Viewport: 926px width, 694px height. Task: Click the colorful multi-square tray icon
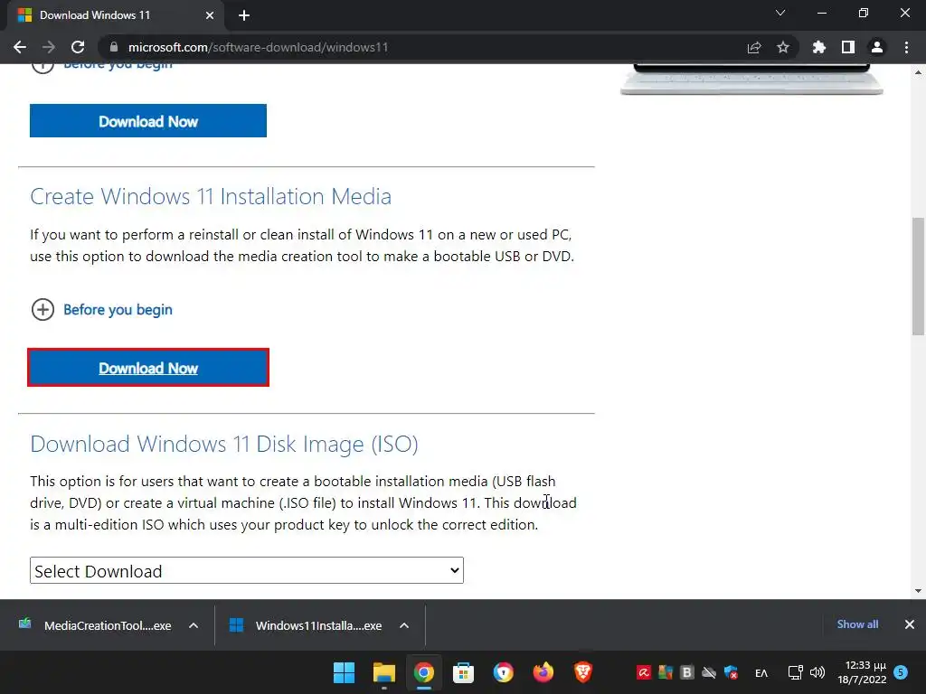point(665,672)
